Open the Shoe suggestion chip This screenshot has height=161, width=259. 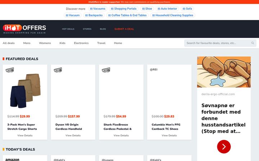point(147,9)
